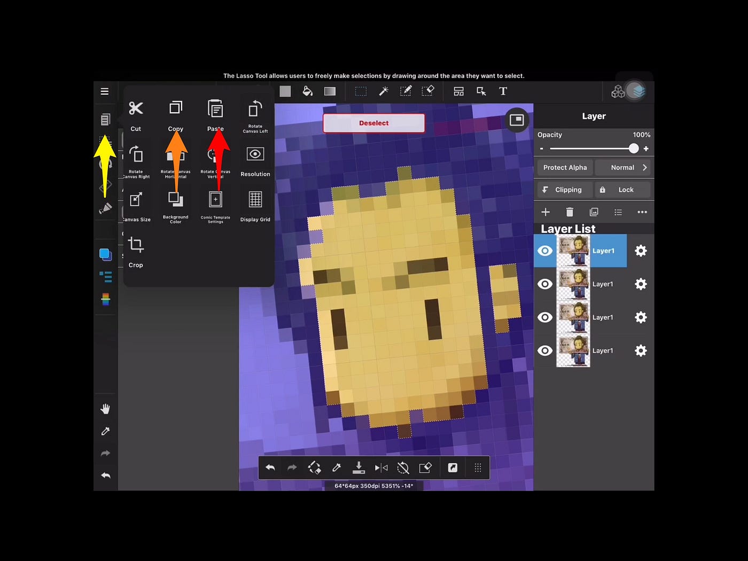The width and height of the screenshot is (748, 561).
Task: Delete layer with trash icon
Action: pos(570,212)
